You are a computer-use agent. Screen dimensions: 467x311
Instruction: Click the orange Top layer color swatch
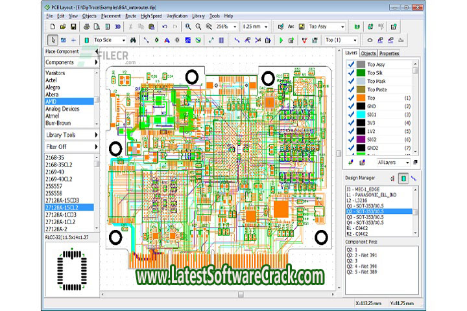(x=361, y=98)
